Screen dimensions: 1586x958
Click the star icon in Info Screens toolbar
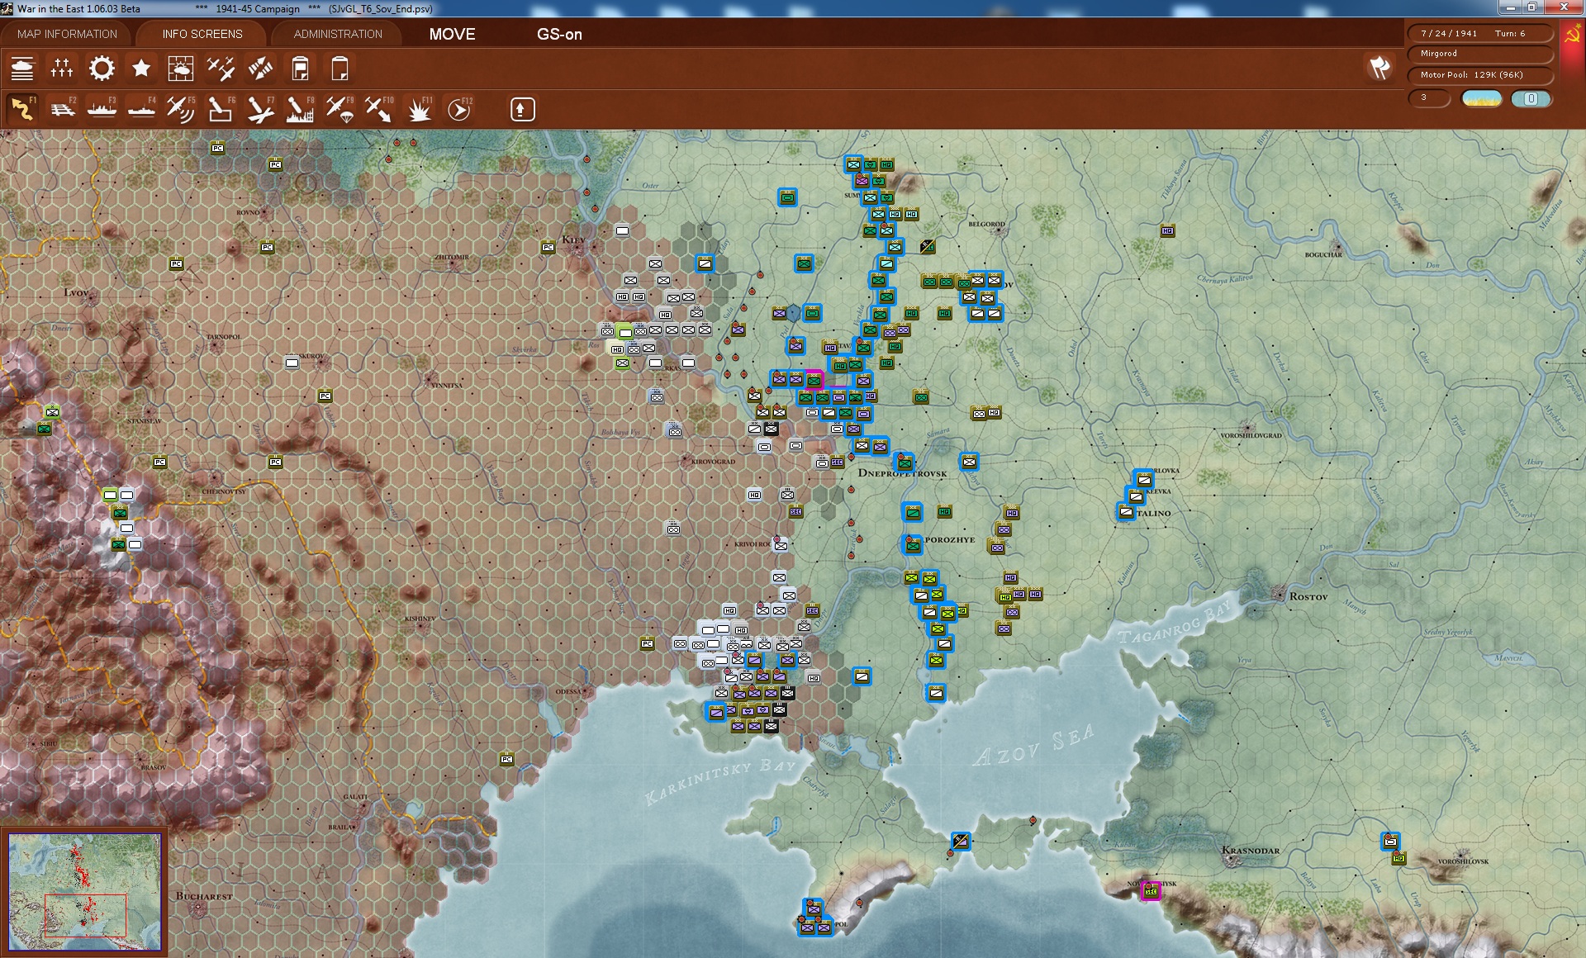pyautogui.click(x=141, y=69)
